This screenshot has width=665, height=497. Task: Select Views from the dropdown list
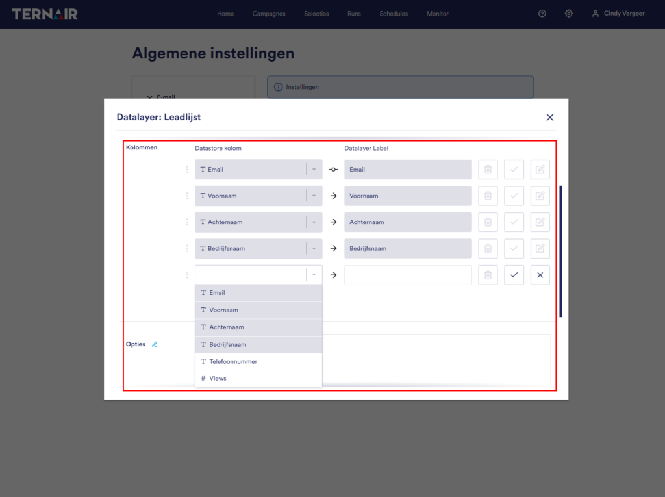point(258,379)
